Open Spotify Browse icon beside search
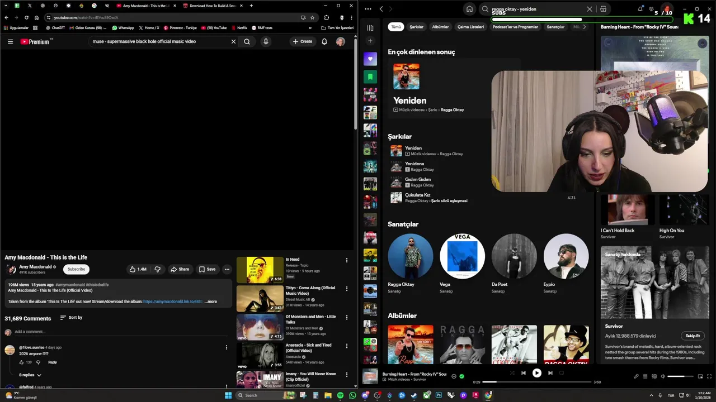The width and height of the screenshot is (716, 402). (603, 9)
